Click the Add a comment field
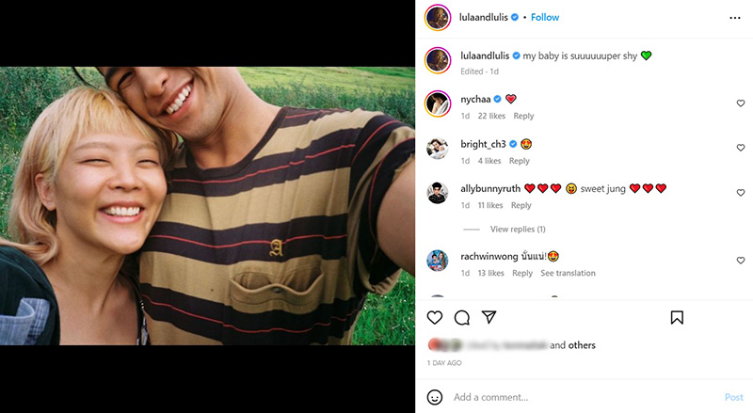This screenshot has height=413, width=753. pos(565,397)
